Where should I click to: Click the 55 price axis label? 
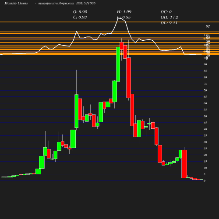[x=205, y=109]
